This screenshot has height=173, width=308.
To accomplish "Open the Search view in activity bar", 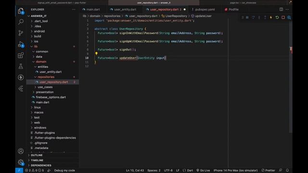I will tap(21, 22).
